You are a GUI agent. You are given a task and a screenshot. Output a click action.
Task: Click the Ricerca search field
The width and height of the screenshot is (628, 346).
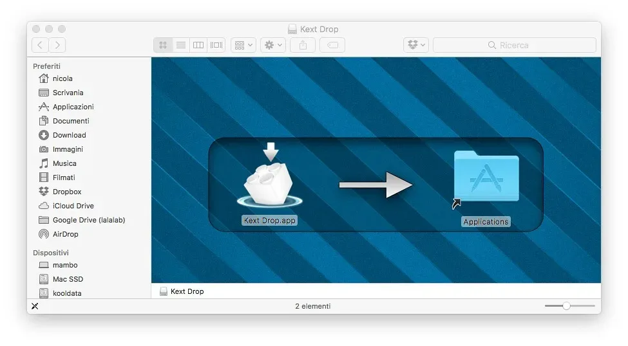tap(514, 45)
